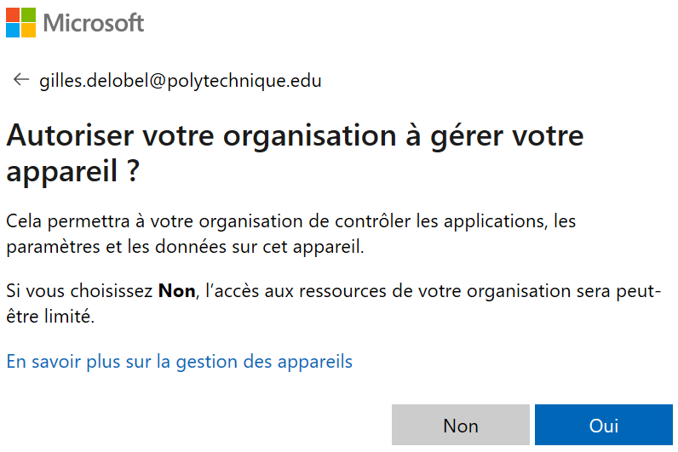Viewport: 678px width, 452px height.
Task: Click the word "appareils" in the blue link
Action: [315, 362]
